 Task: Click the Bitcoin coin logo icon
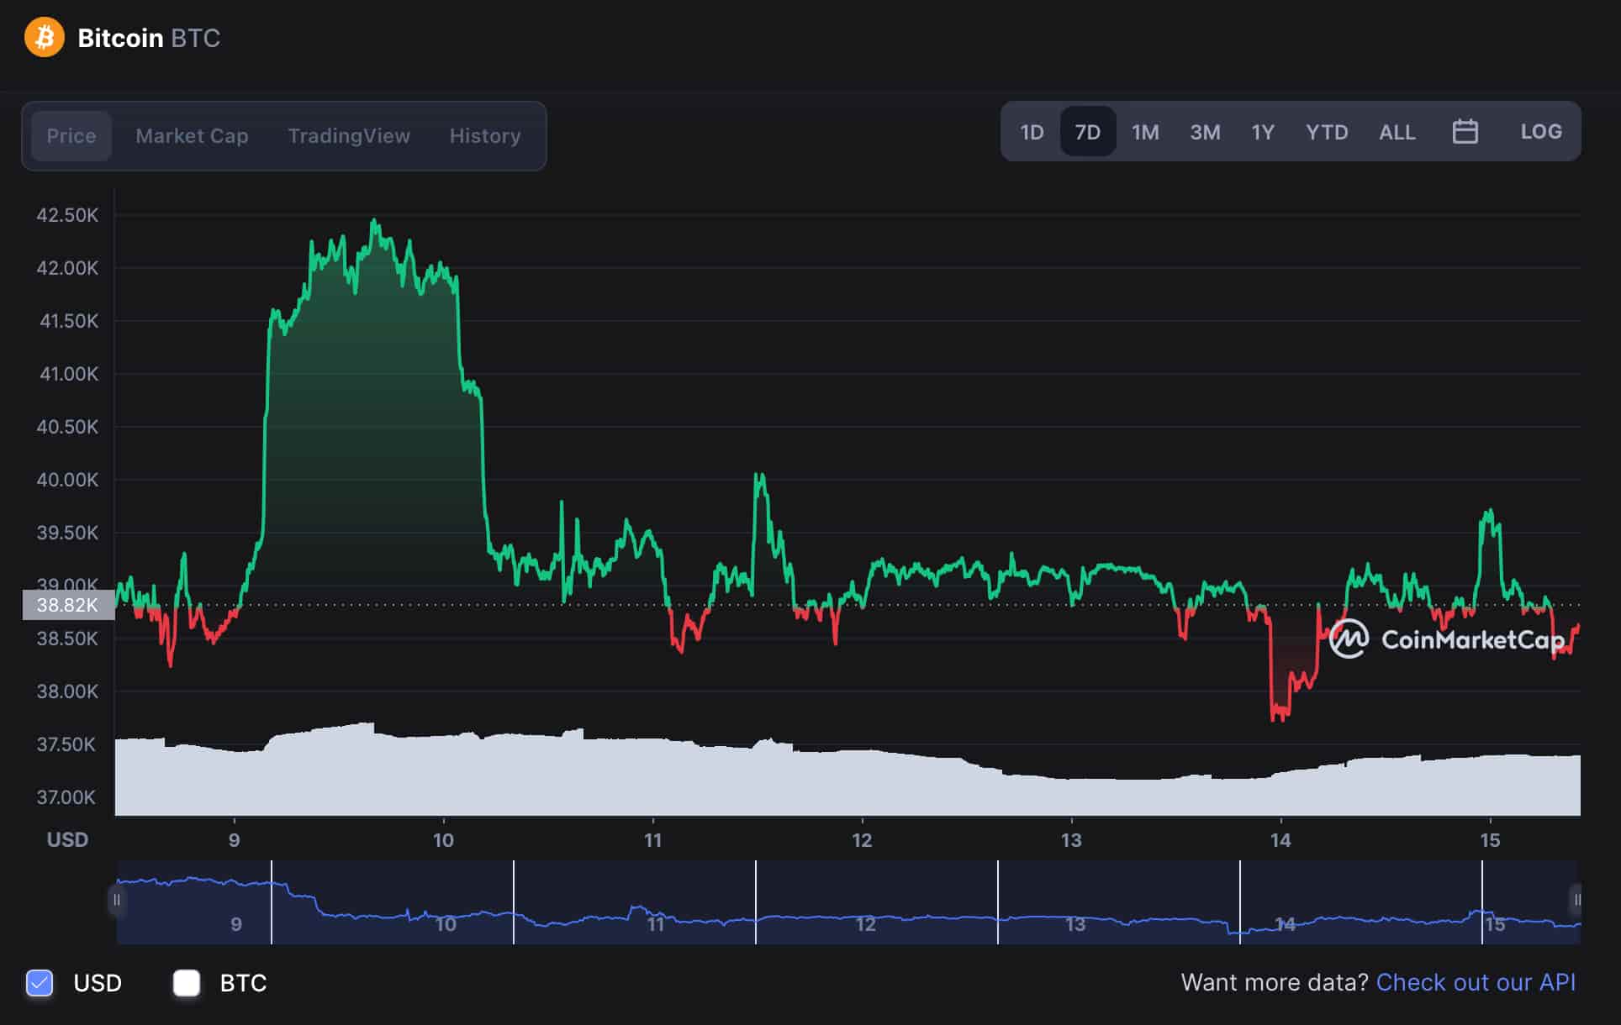[45, 37]
